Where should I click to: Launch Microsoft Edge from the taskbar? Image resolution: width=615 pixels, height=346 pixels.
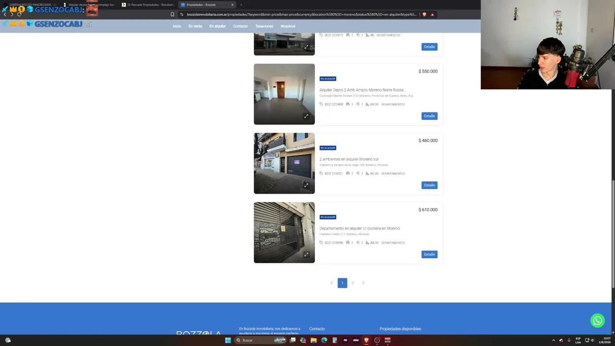click(x=324, y=340)
